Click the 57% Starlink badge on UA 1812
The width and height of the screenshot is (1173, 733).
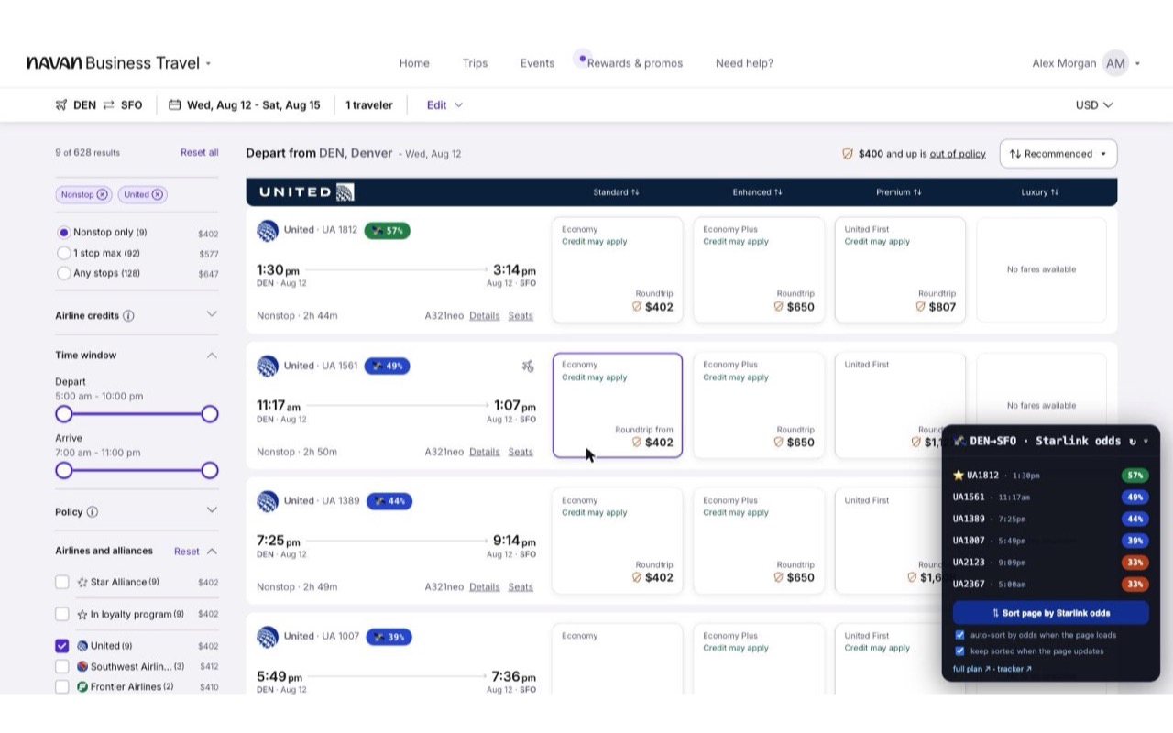point(387,231)
